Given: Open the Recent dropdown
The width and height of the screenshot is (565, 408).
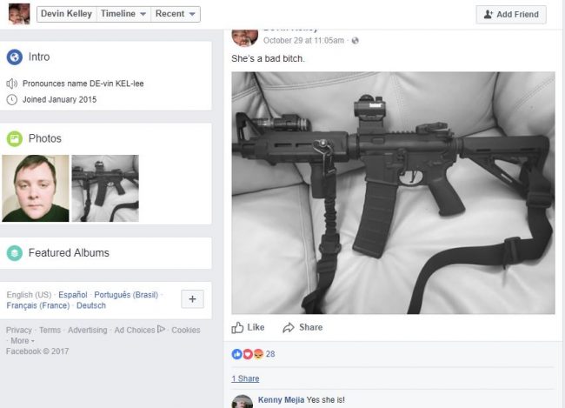Looking at the screenshot, I should (175, 14).
